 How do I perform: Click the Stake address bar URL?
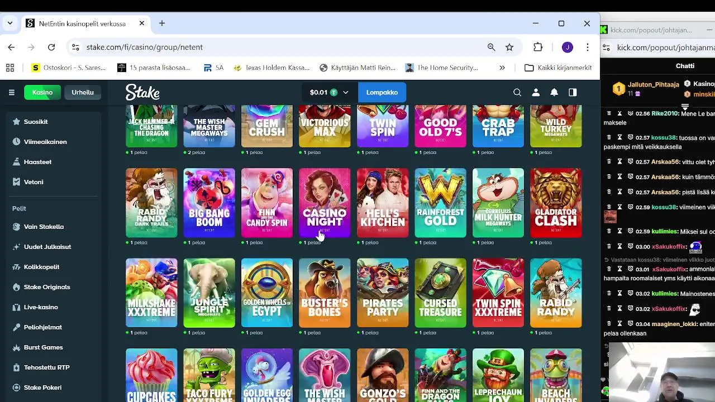(x=145, y=47)
